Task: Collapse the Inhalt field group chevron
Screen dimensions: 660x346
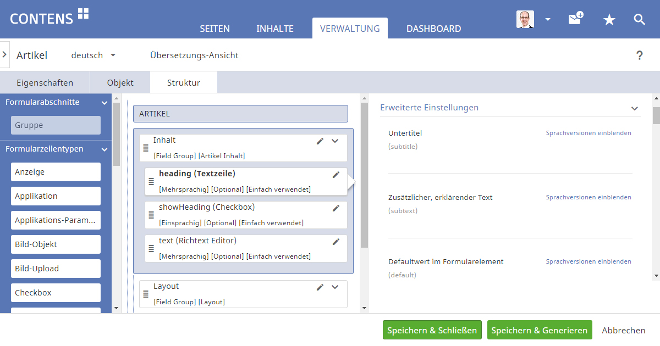Action: click(x=335, y=141)
